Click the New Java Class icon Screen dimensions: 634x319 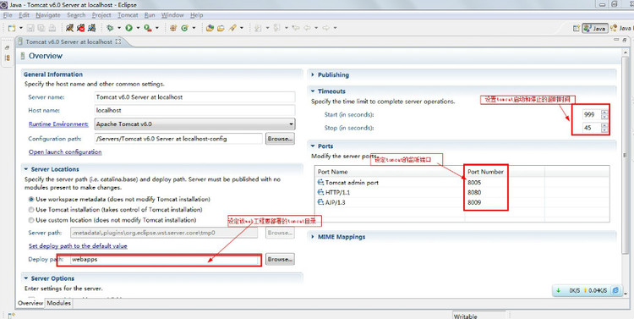point(185,28)
